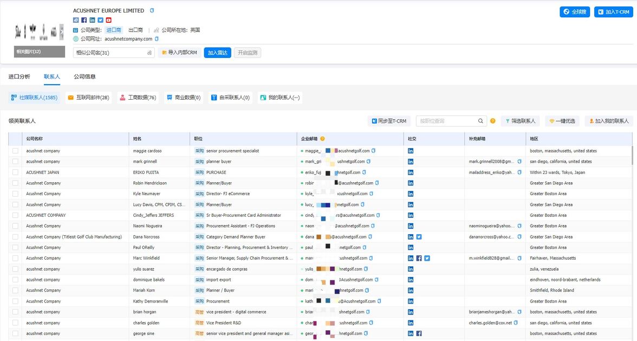Open dominique bakels' LinkedIn profile icon
Screen dimensions: 637x341
pyautogui.click(x=411, y=280)
